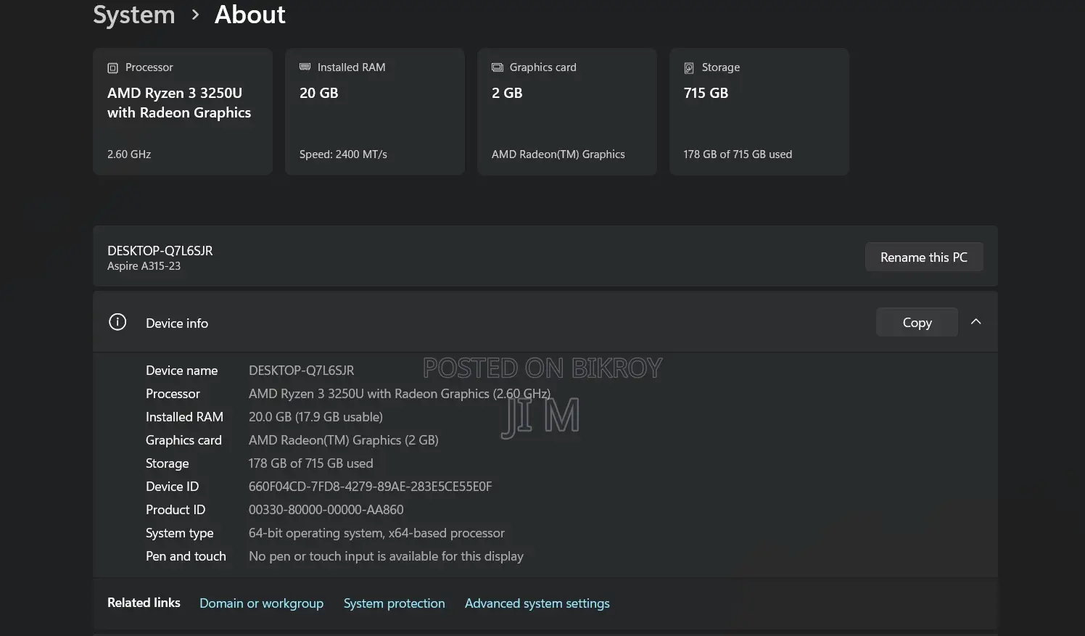Screen dimensions: 1085x636
Task: Open Advanced system settings link
Action: tap(537, 603)
